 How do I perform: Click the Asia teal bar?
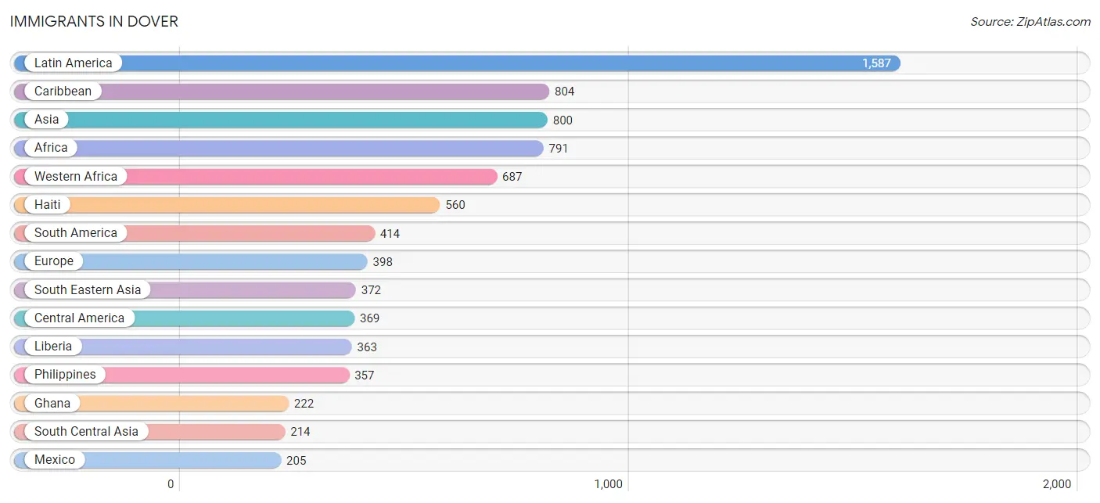pos(280,120)
